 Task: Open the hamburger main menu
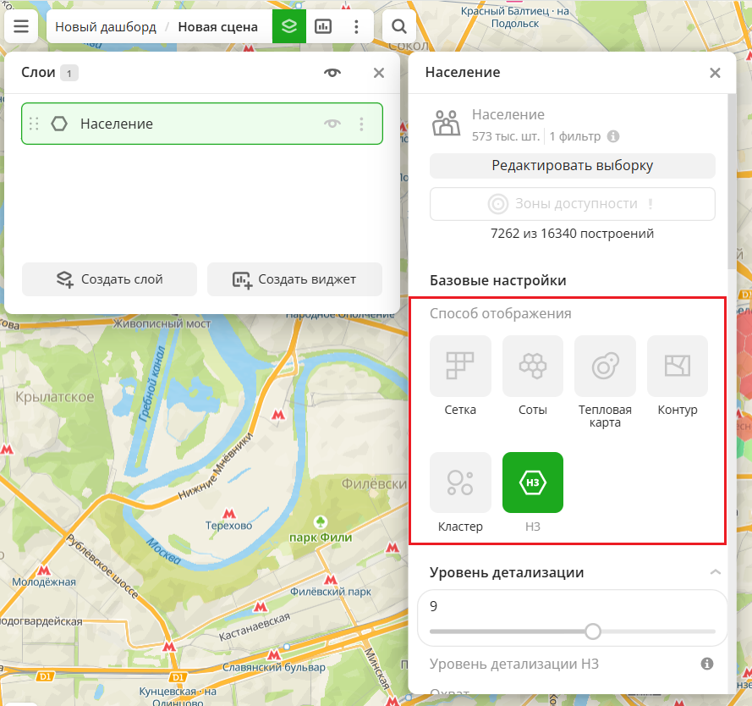[x=21, y=27]
